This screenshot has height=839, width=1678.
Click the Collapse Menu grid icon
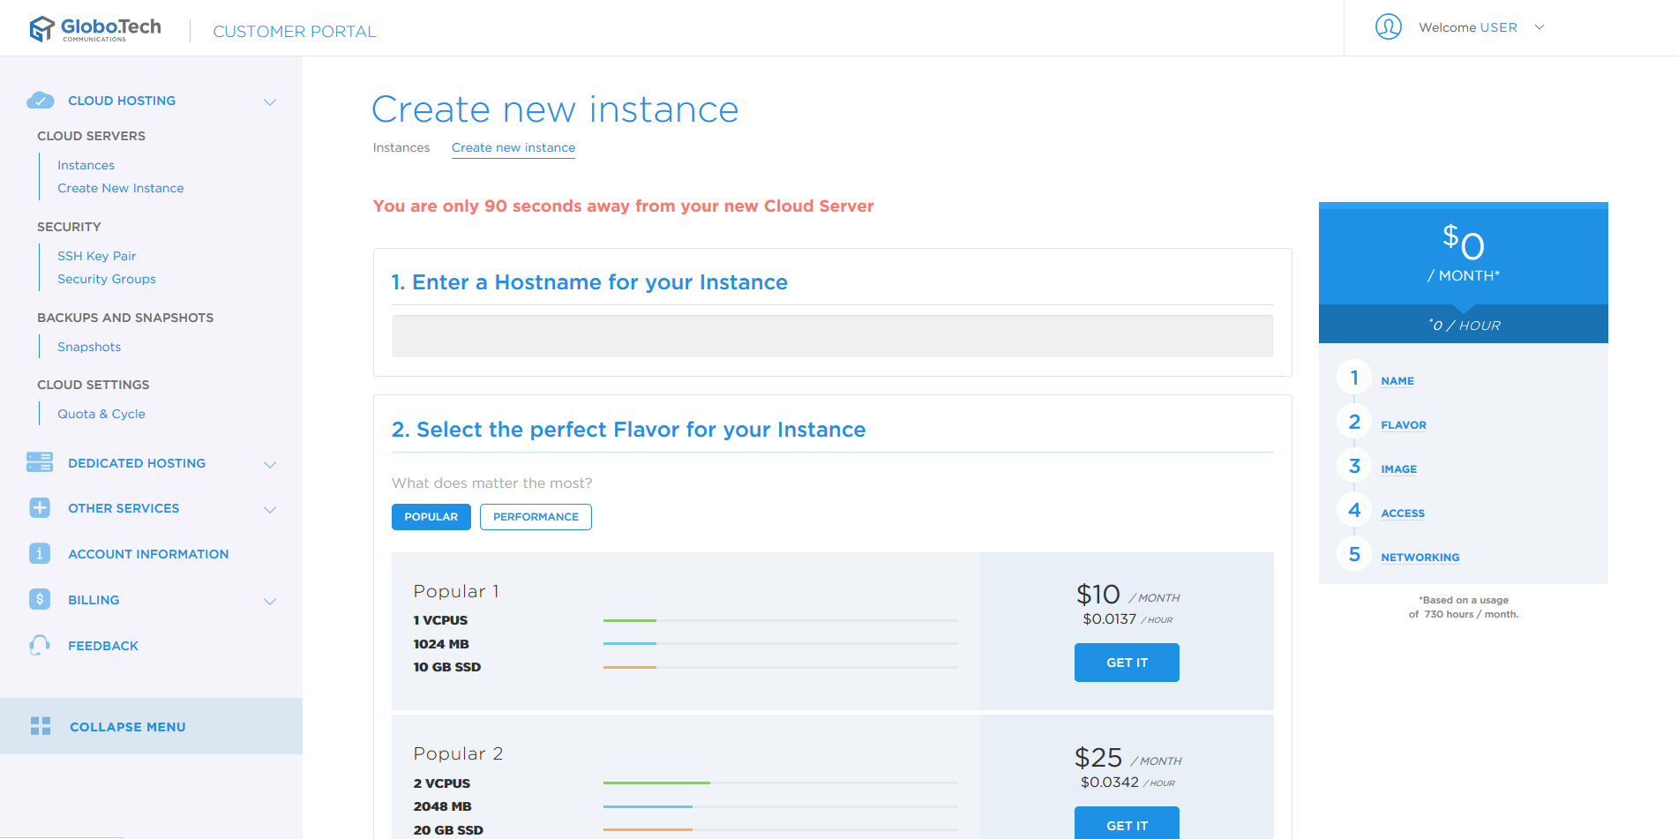41,726
